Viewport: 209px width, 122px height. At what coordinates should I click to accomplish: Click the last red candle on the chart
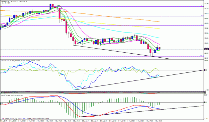click(x=160, y=48)
